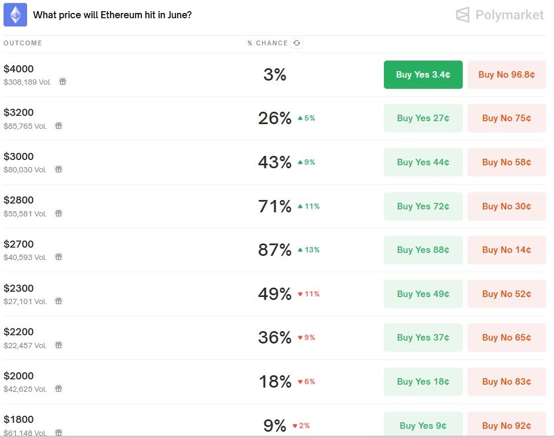
Task: Select Buy No 14¢ for $2700
Action: pyautogui.click(x=506, y=250)
